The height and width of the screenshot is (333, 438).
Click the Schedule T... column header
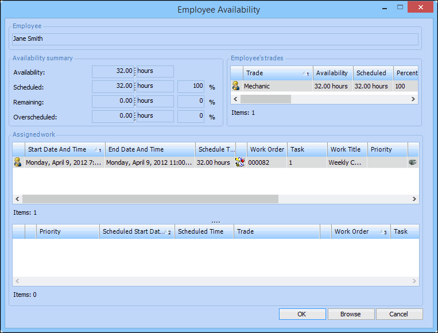tap(215, 149)
